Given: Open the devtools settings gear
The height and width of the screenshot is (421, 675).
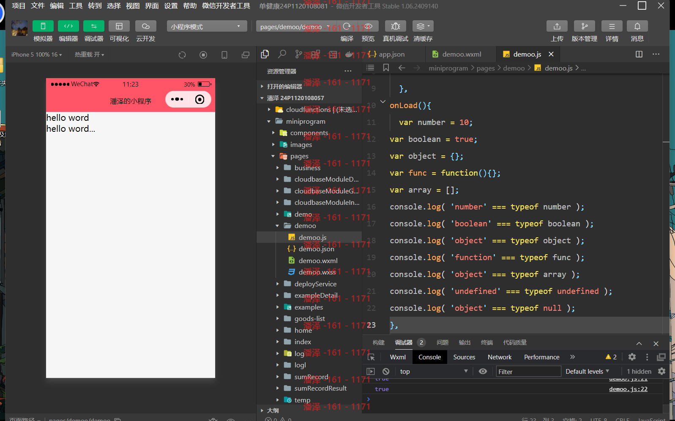Looking at the screenshot, I should point(632,357).
